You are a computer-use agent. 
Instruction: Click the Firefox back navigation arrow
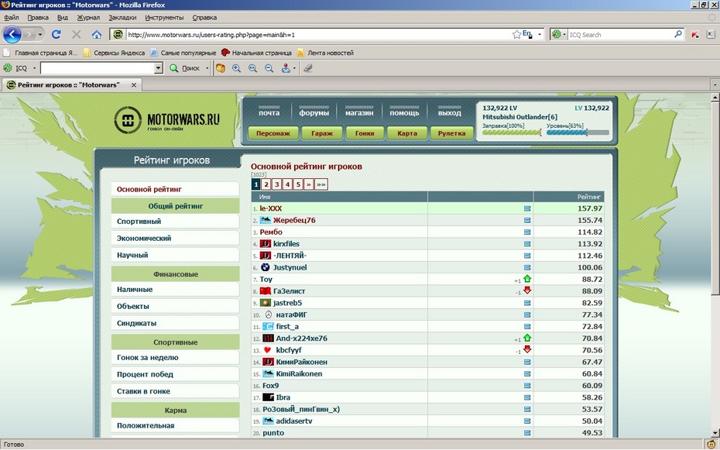[13, 35]
